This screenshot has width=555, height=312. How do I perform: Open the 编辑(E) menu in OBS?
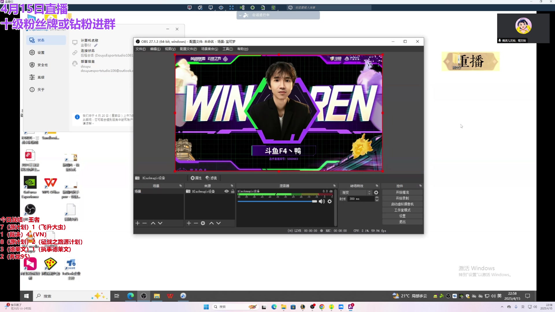(x=155, y=49)
